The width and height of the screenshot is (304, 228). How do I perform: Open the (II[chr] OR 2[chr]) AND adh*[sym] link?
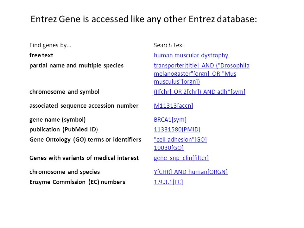(199, 92)
